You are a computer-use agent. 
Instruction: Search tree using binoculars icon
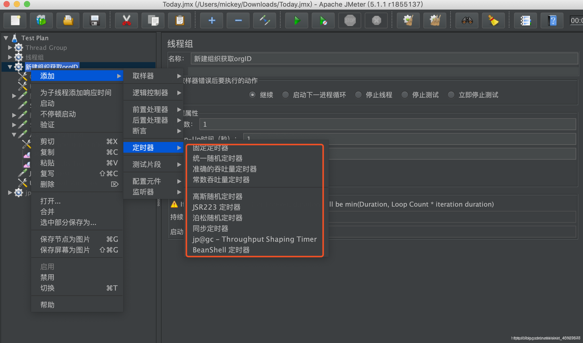[467, 20]
